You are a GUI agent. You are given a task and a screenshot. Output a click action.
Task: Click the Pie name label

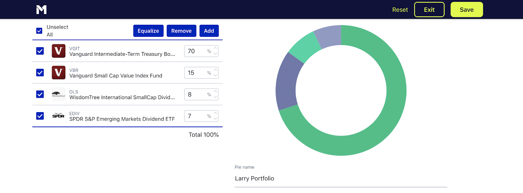point(245,167)
